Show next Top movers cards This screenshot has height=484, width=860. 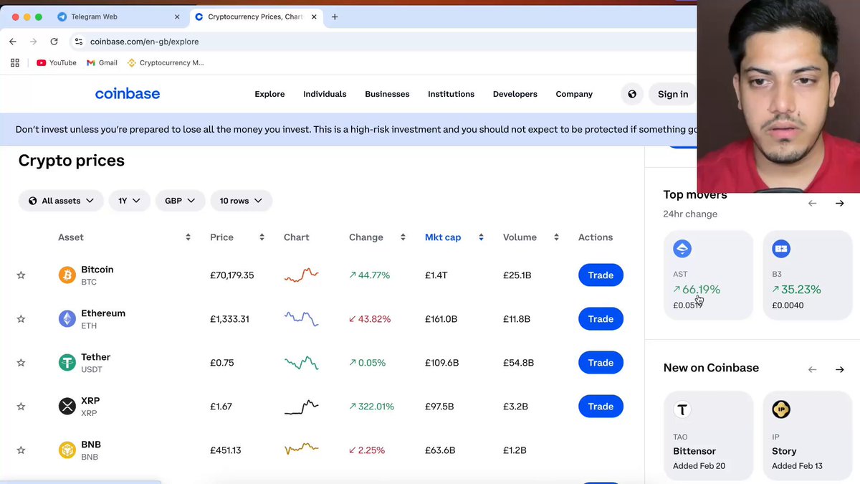[839, 204]
